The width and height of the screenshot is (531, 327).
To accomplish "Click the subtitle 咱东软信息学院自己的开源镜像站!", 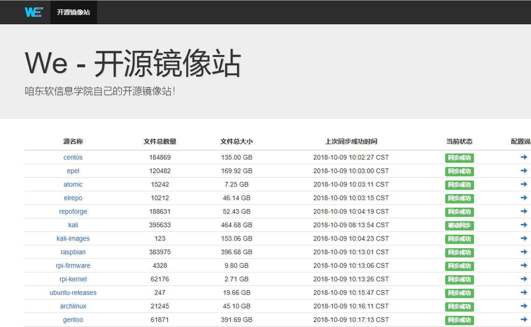I will click(100, 91).
